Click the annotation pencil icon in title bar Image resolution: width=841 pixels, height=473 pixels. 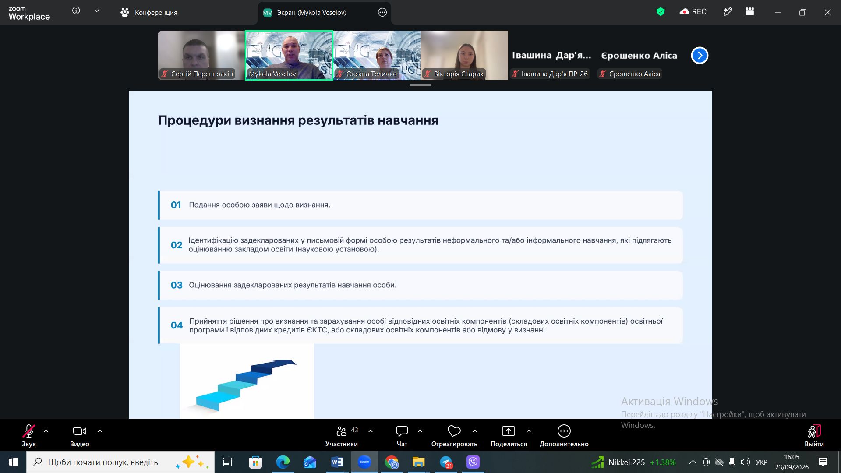728,12
